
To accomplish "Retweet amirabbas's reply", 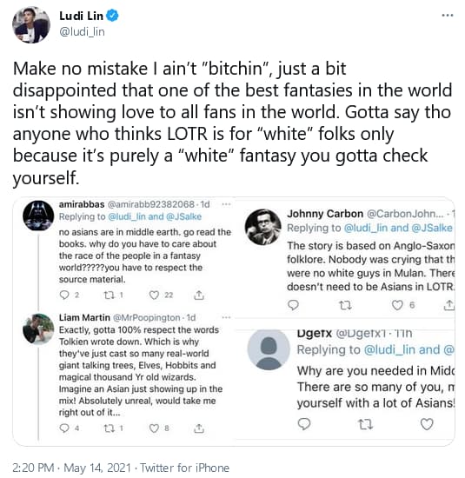I will point(109,295).
